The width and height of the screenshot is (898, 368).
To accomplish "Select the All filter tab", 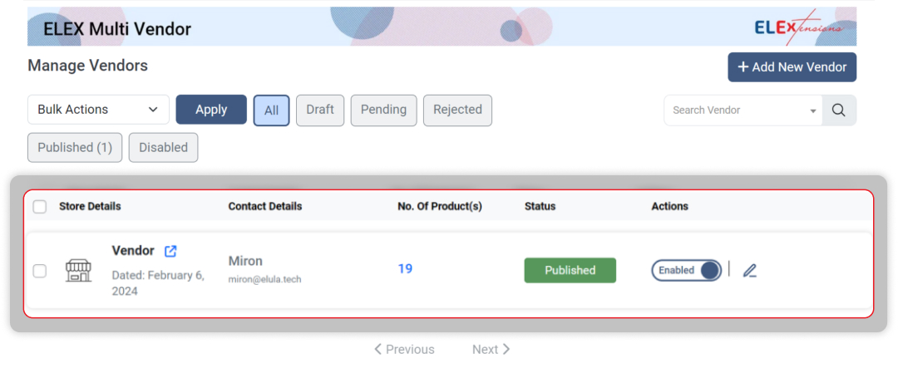I will pyautogui.click(x=271, y=110).
